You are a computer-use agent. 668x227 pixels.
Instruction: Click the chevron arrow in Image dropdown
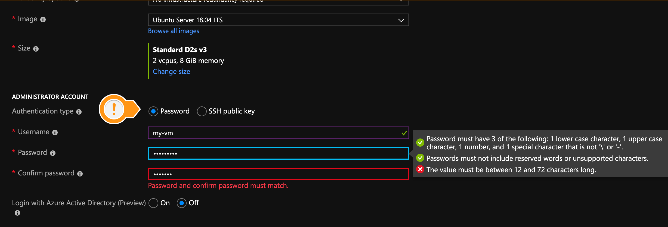401,20
